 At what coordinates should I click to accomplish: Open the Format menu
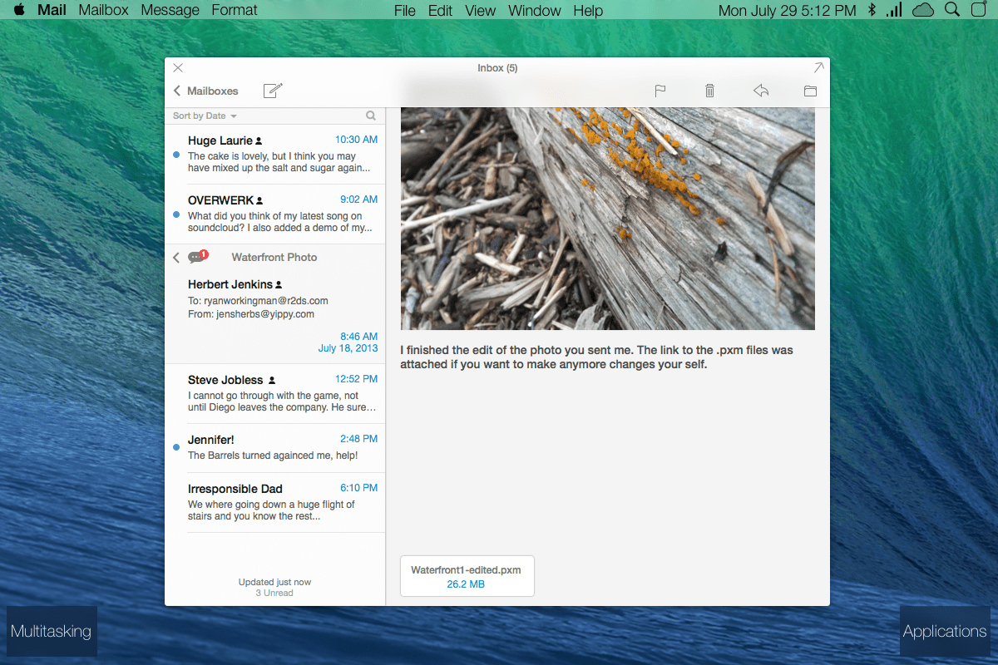234,10
